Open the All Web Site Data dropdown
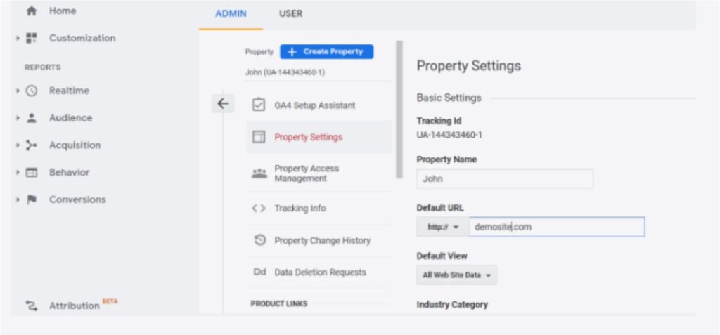The height and width of the screenshot is (335, 720). (456, 275)
